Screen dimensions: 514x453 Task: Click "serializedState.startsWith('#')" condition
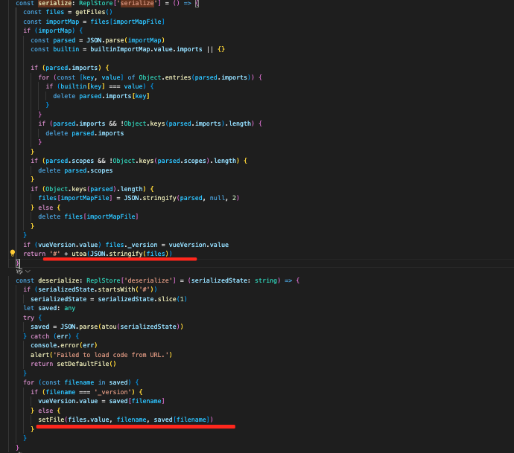(95, 289)
